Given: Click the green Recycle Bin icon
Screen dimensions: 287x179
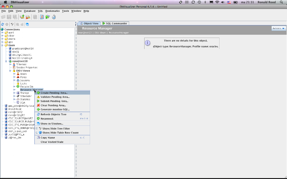Looking at the screenshot, I should click(x=18, y=87).
